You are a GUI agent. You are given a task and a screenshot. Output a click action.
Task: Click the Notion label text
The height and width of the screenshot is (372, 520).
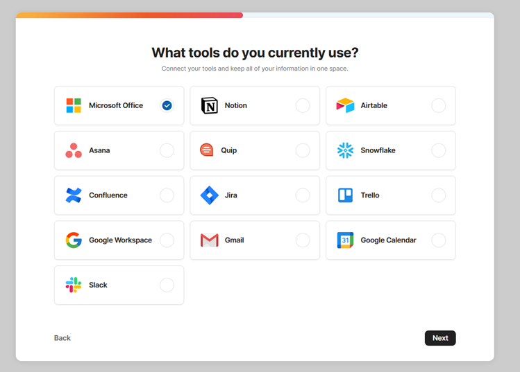tap(236, 105)
